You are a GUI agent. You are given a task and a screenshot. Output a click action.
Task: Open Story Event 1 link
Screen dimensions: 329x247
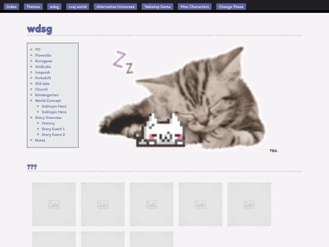coord(53,129)
